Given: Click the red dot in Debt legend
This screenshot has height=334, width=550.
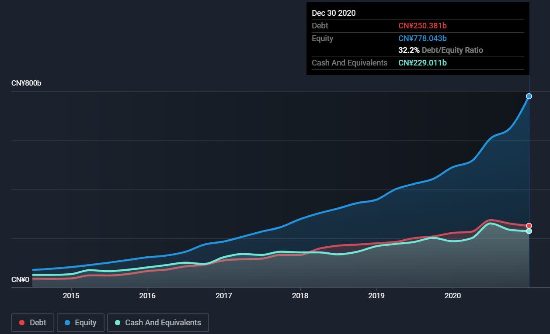Looking at the screenshot, I should [x=22, y=323].
